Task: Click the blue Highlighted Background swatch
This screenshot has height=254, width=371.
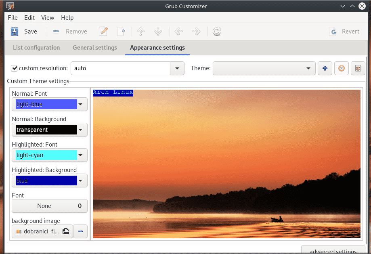Action: click(46, 181)
